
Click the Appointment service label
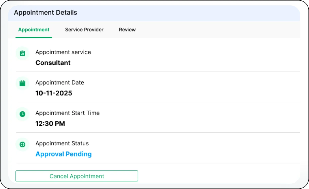63,52
